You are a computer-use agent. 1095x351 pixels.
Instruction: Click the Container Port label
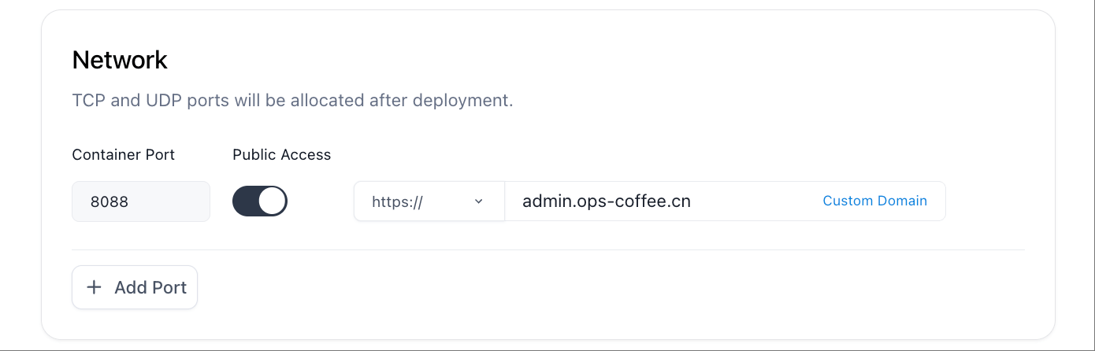tap(124, 155)
